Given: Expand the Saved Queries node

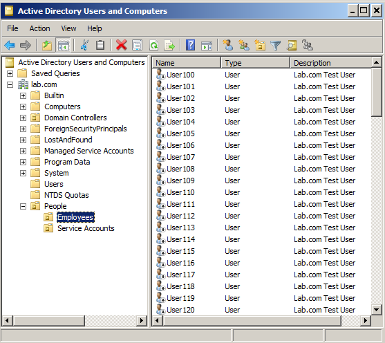Looking at the screenshot, I should [x=10, y=73].
